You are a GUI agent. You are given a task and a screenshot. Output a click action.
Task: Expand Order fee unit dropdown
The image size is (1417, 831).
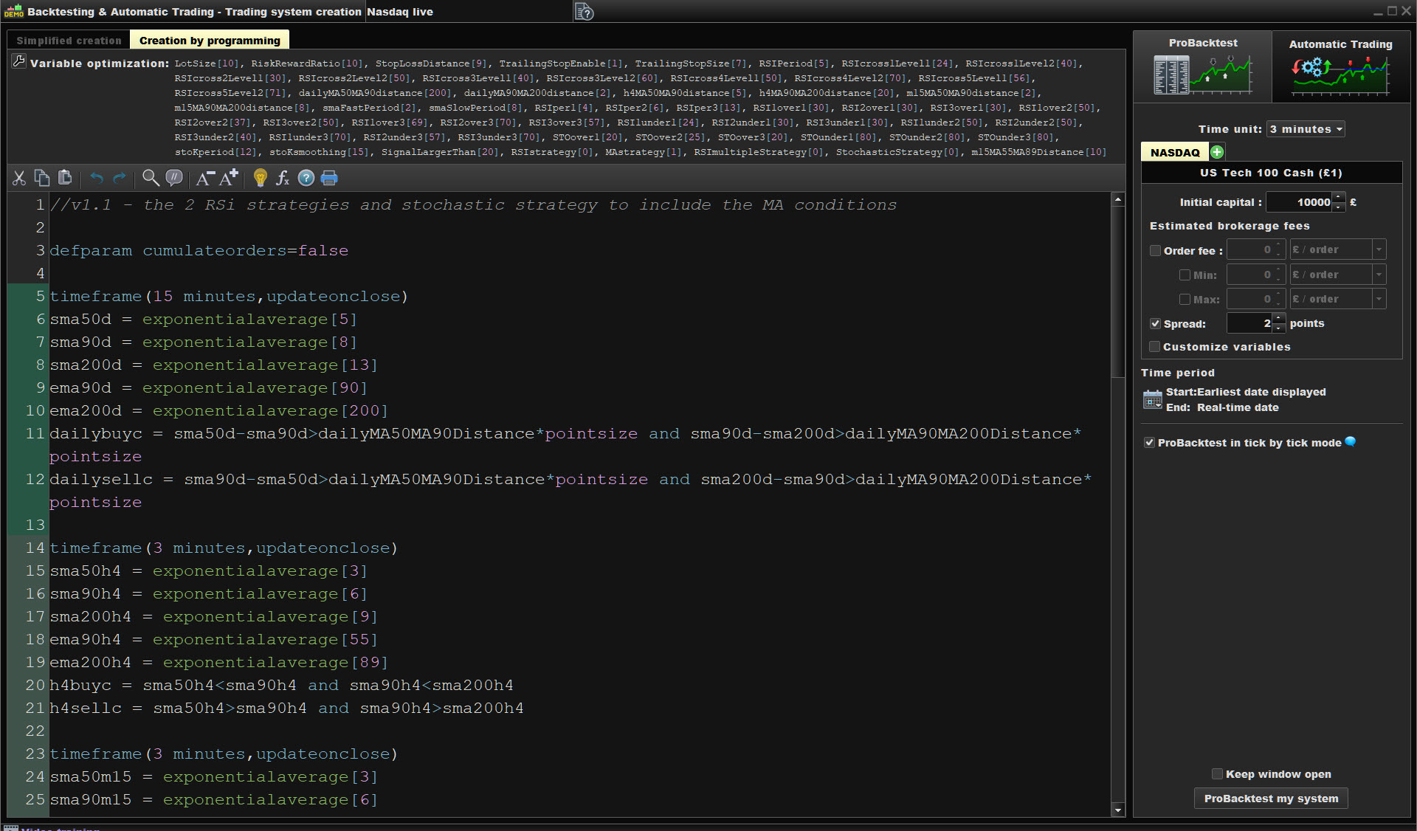tap(1379, 250)
